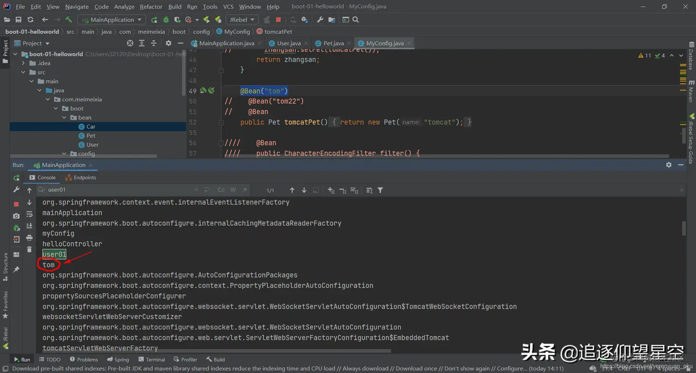
Task: Click the Reload from disk icon
Action: pyautogui.click(x=30, y=20)
